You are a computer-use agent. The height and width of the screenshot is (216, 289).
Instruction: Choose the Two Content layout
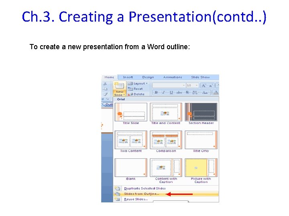131,140
